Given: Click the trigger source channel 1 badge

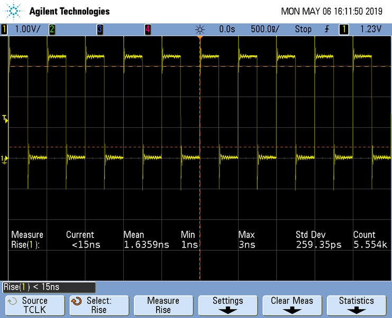Looking at the screenshot, I should point(344,29).
